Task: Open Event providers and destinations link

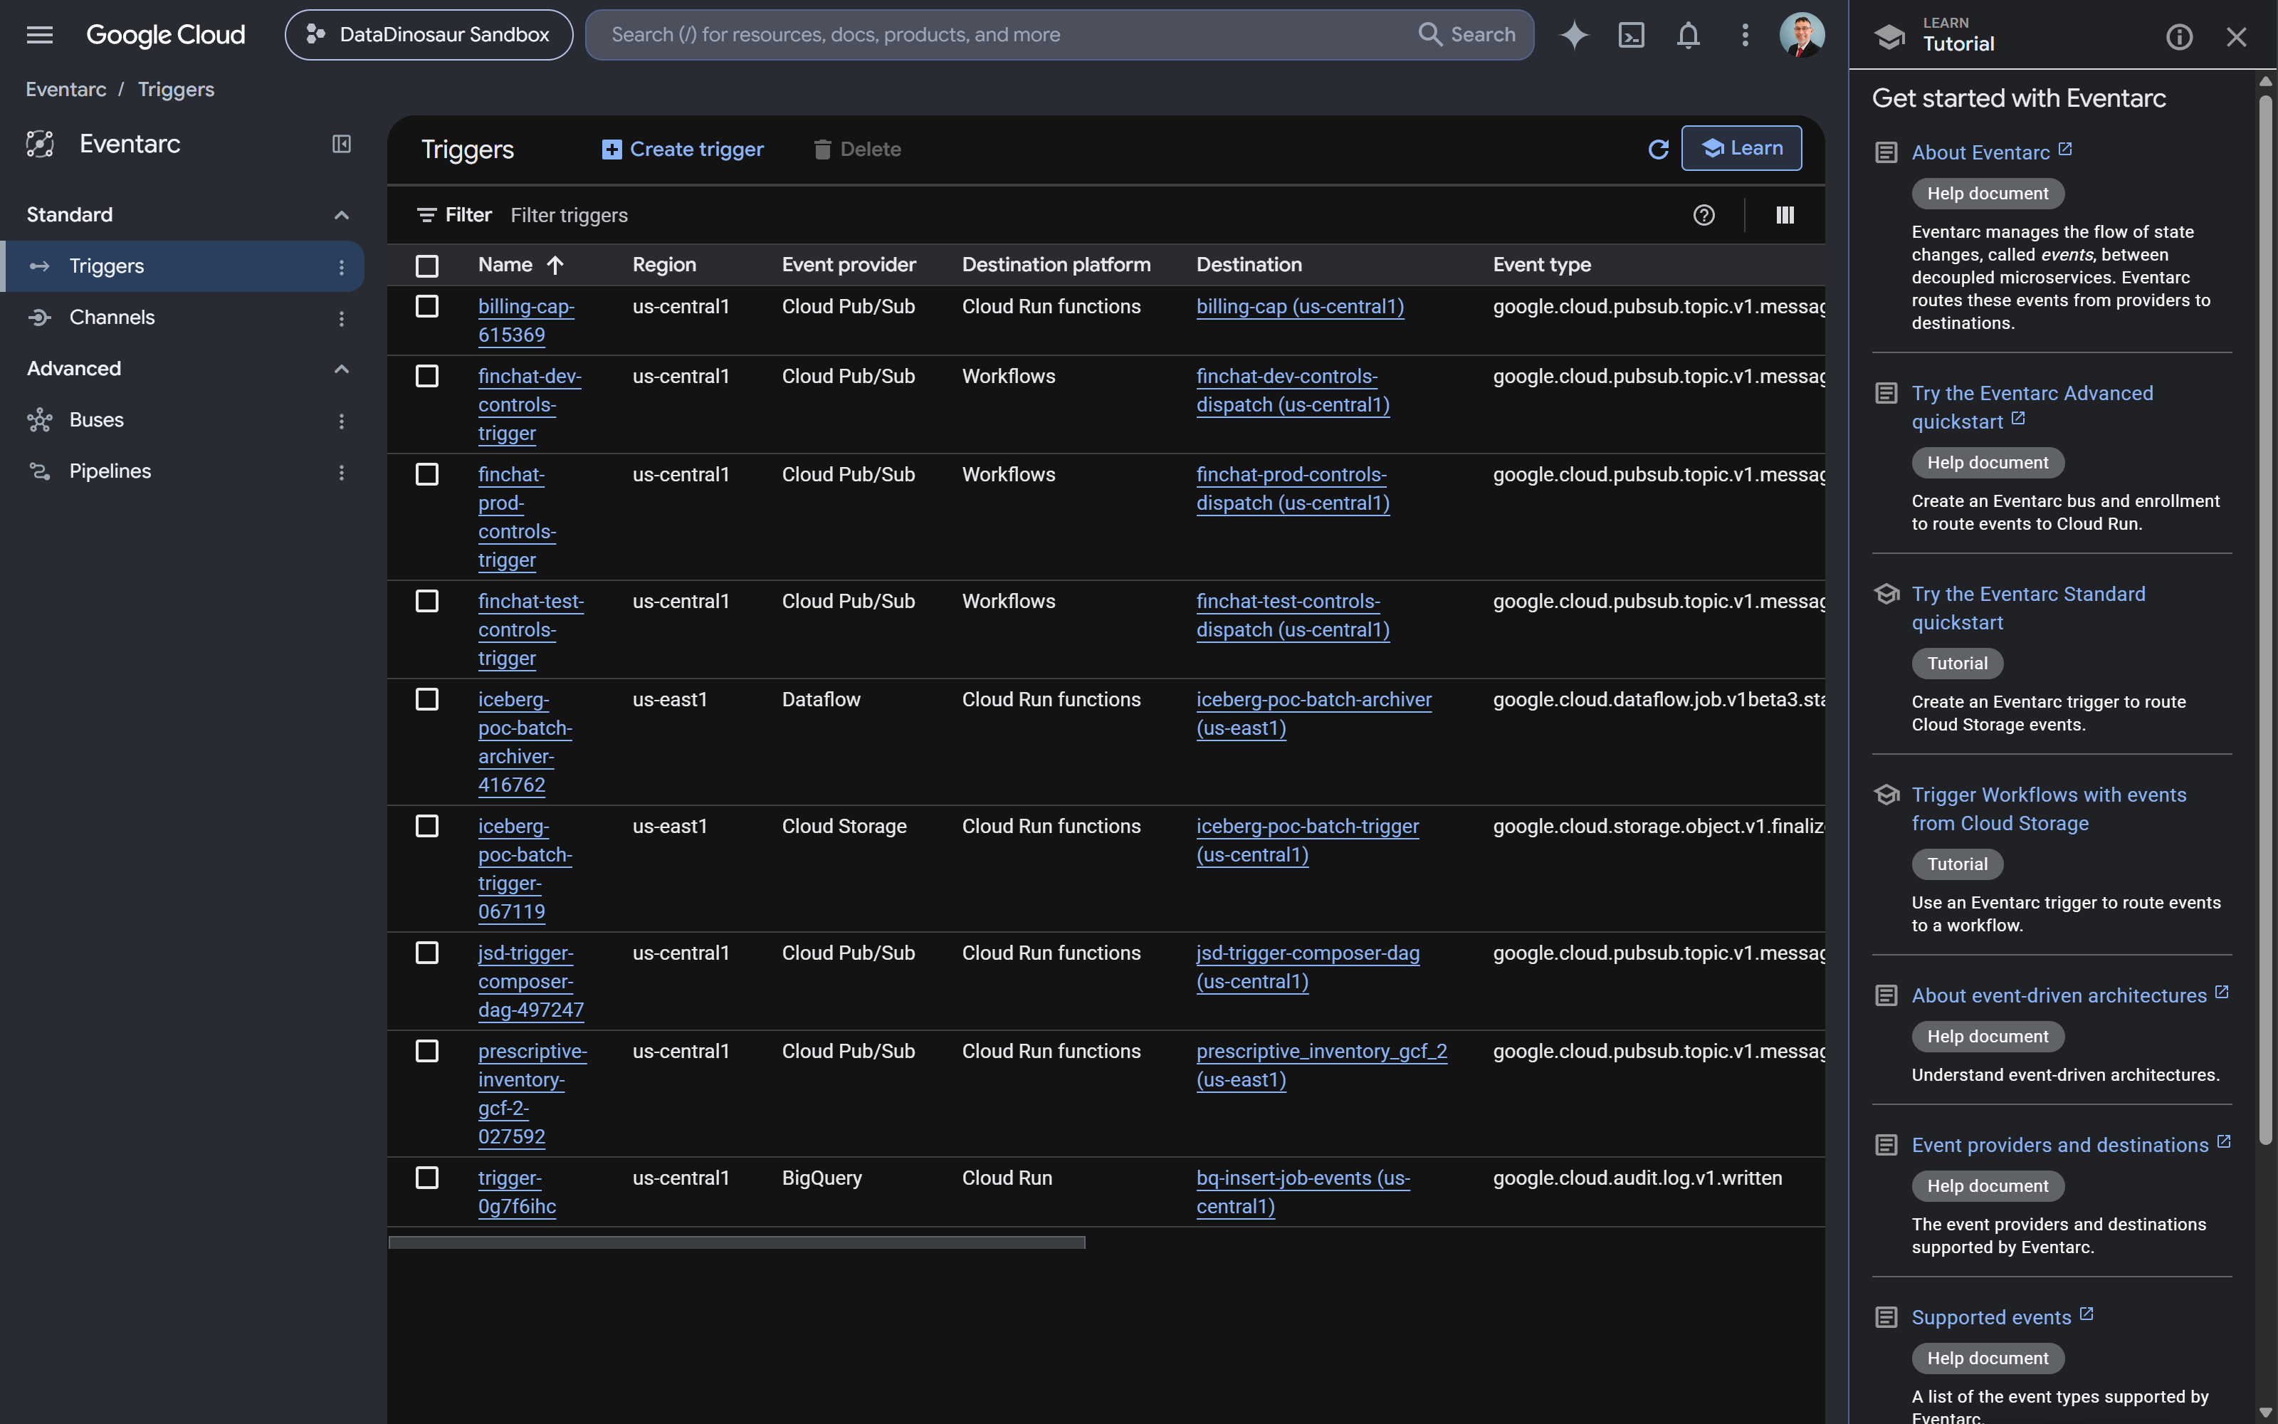Action: [x=2059, y=1145]
